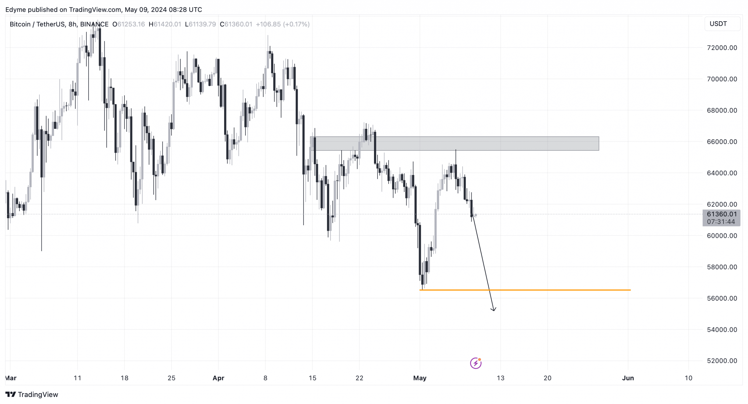
Task: Click the black projection arrow head
Action: pos(493,309)
